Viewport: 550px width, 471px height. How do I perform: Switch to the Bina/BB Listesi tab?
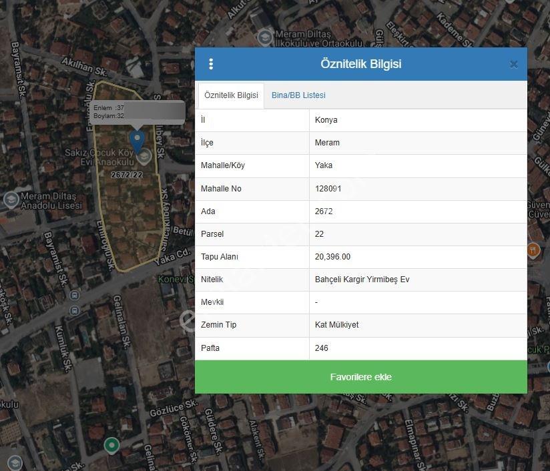click(x=298, y=95)
